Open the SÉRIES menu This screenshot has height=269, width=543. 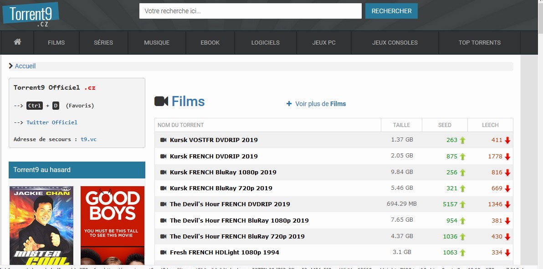click(x=103, y=43)
